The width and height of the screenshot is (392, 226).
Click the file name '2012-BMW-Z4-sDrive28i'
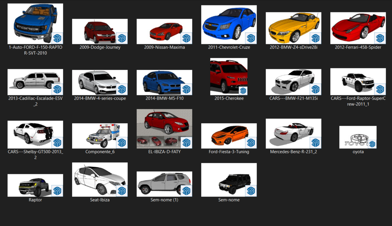coord(293,47)
